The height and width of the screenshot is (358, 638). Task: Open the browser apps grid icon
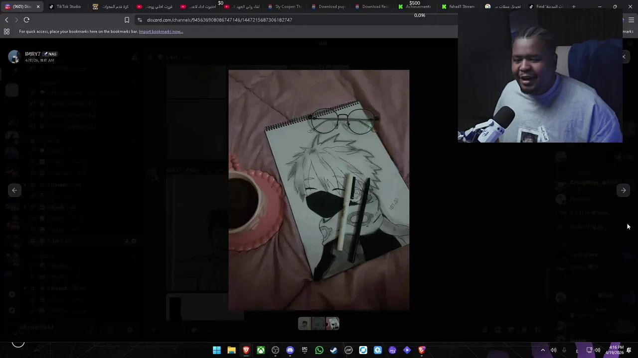[6, 31]
